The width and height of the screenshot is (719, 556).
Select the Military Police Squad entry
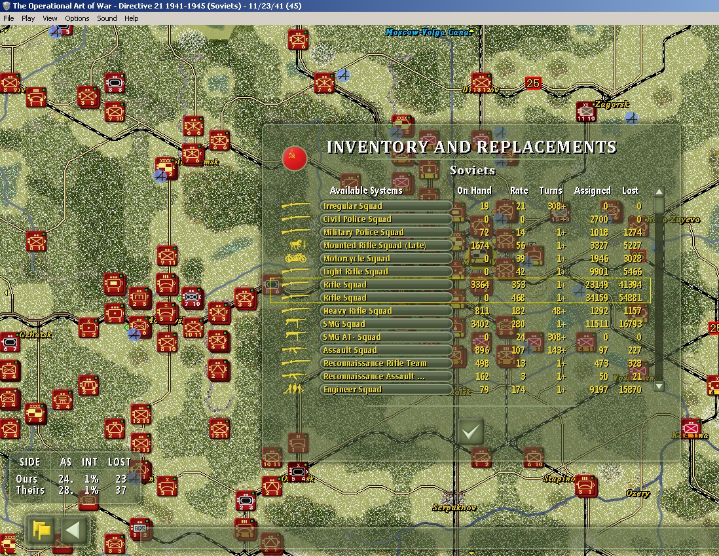(x=386, y=232)
